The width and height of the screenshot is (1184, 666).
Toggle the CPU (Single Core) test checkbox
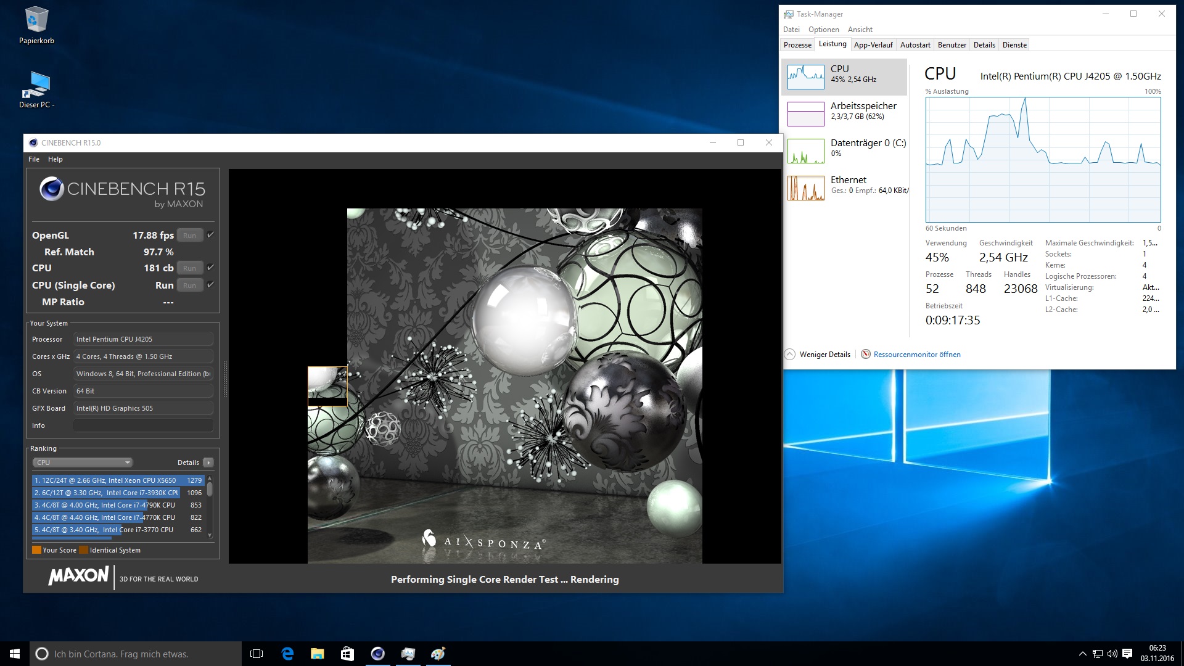210,285
